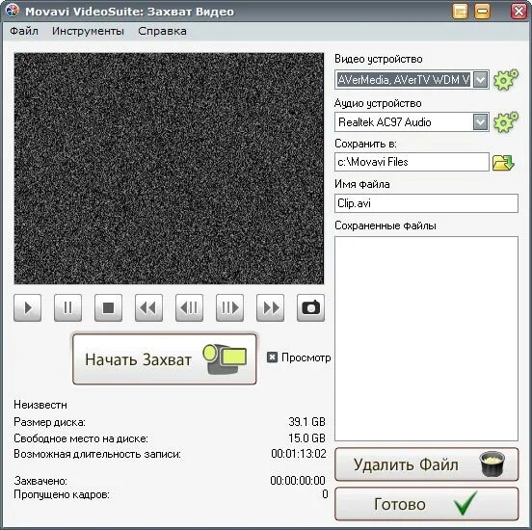532x530 pixels.
Task: Open the Файл menu
Action: coord(24,31)
